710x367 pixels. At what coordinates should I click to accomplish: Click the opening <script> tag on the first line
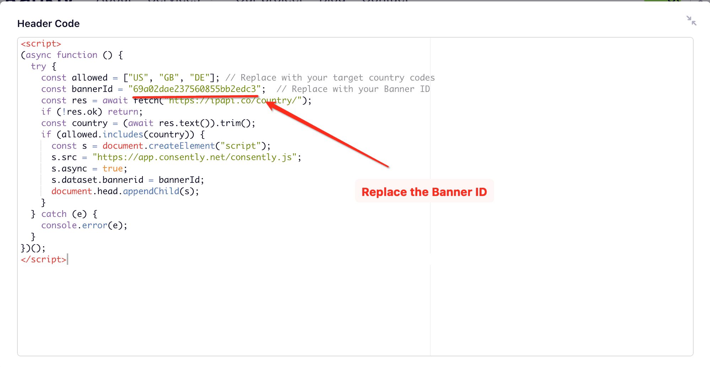pos(41,44)
